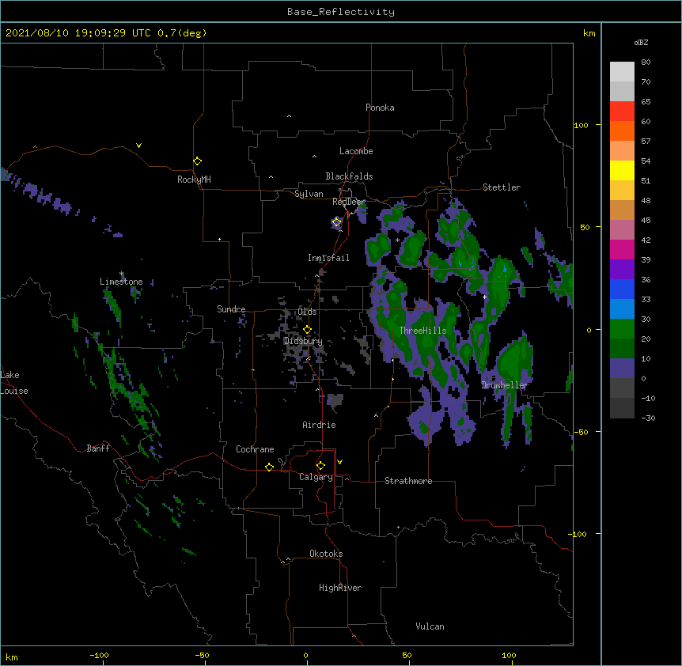
Task: Click the HighRiver label
Action: coord(340,588)
